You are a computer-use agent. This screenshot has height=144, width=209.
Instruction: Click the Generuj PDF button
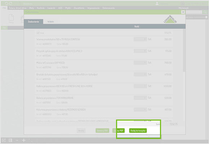point(102,131)
